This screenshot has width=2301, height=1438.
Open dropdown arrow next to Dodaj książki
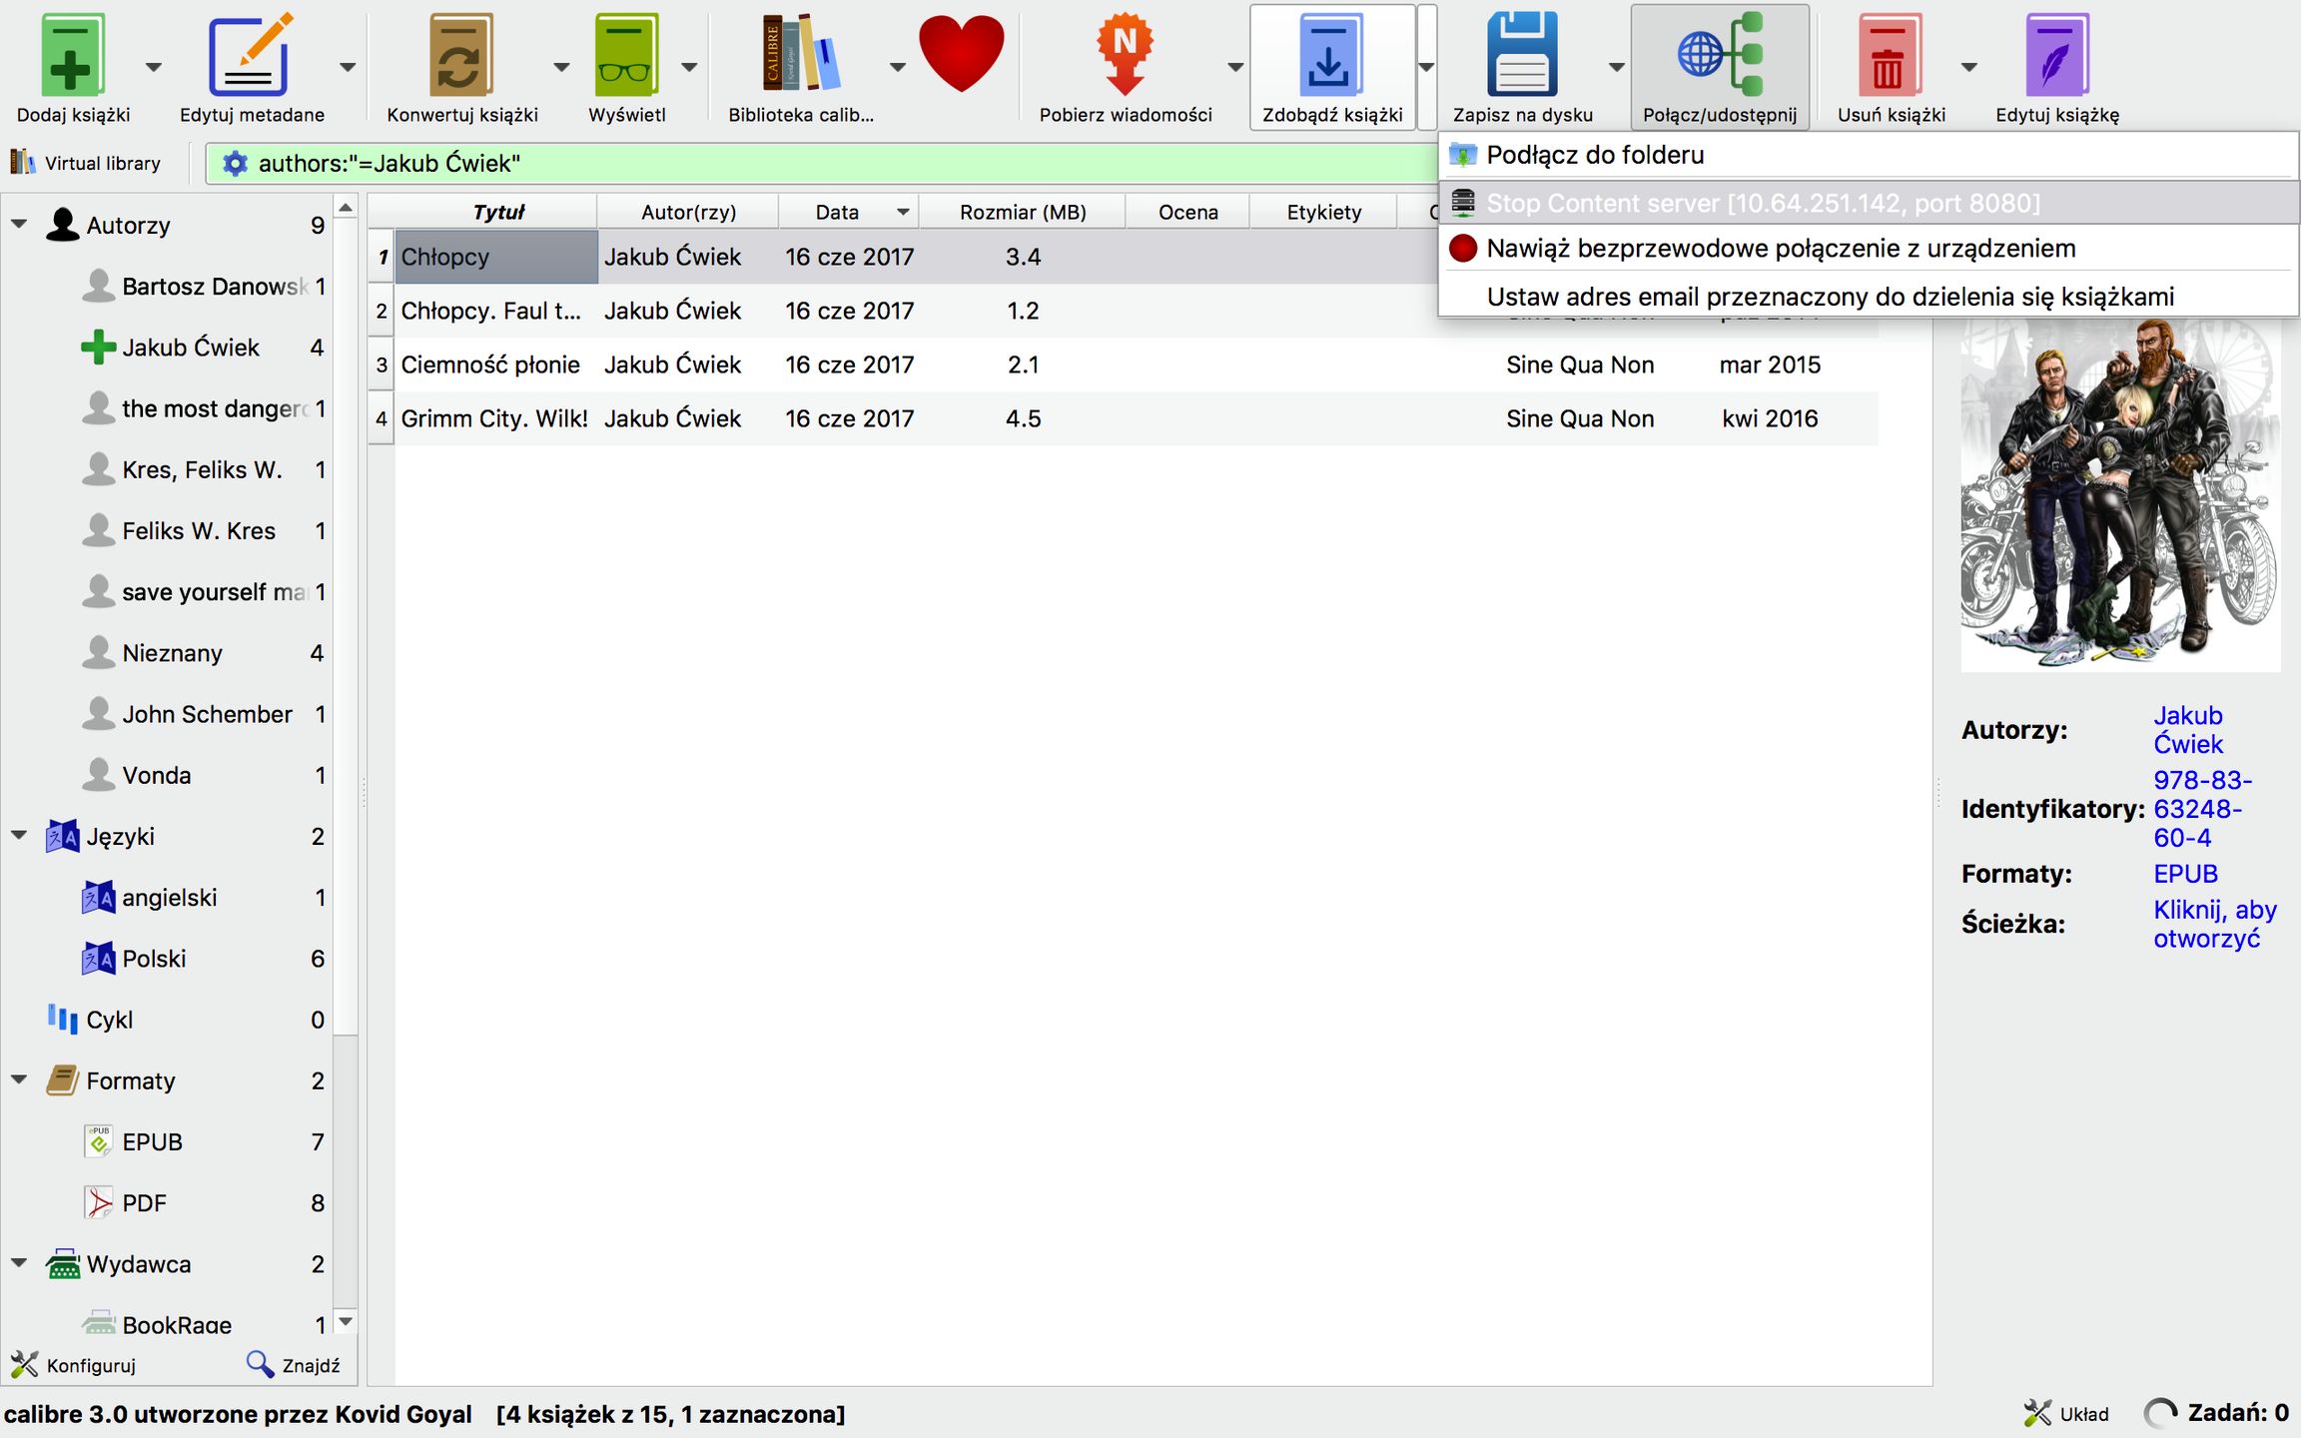click(153, 68)
